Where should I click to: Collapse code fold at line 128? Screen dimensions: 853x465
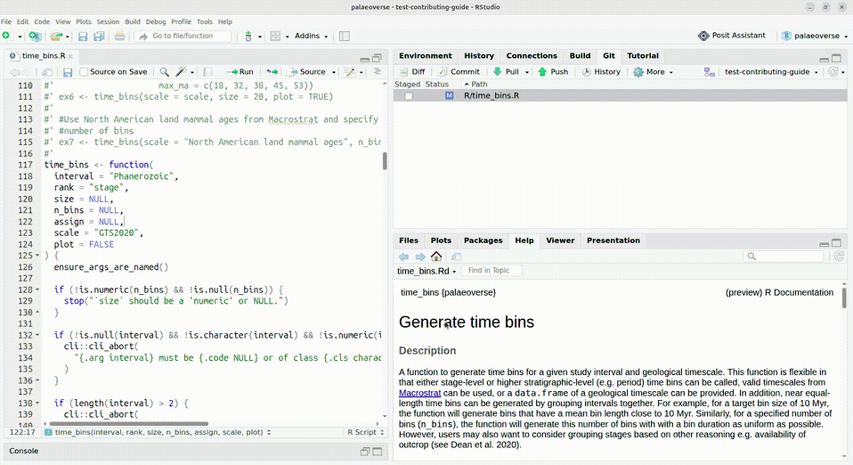(37, 290)
